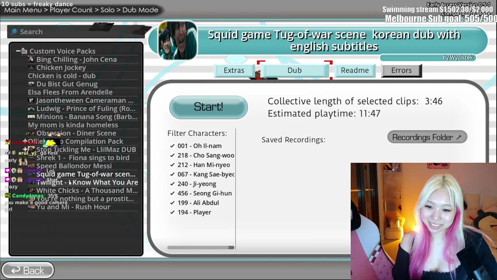
Task: Select My mom is kinda homeless pack
Action: [73, 125]
